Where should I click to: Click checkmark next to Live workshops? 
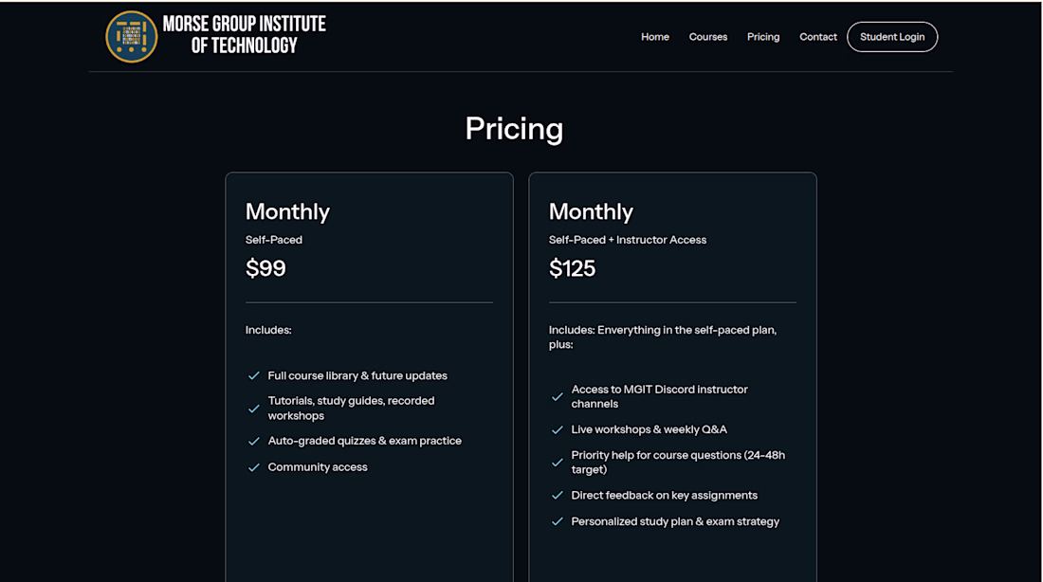[558, 430]
